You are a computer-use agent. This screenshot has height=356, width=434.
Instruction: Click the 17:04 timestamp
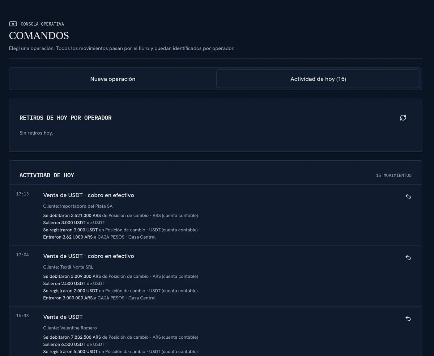tap(22, 255)
